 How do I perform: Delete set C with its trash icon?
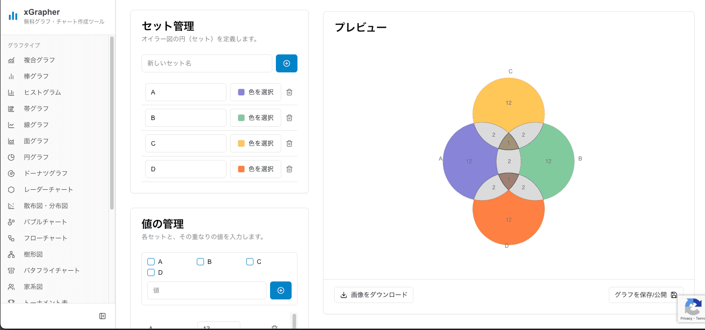(289, 143)
